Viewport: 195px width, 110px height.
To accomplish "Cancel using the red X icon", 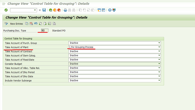I will point(59,10).
